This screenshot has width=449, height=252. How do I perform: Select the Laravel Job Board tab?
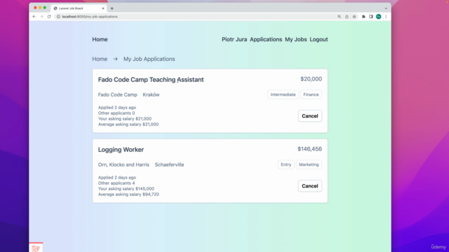pos(79,8)
